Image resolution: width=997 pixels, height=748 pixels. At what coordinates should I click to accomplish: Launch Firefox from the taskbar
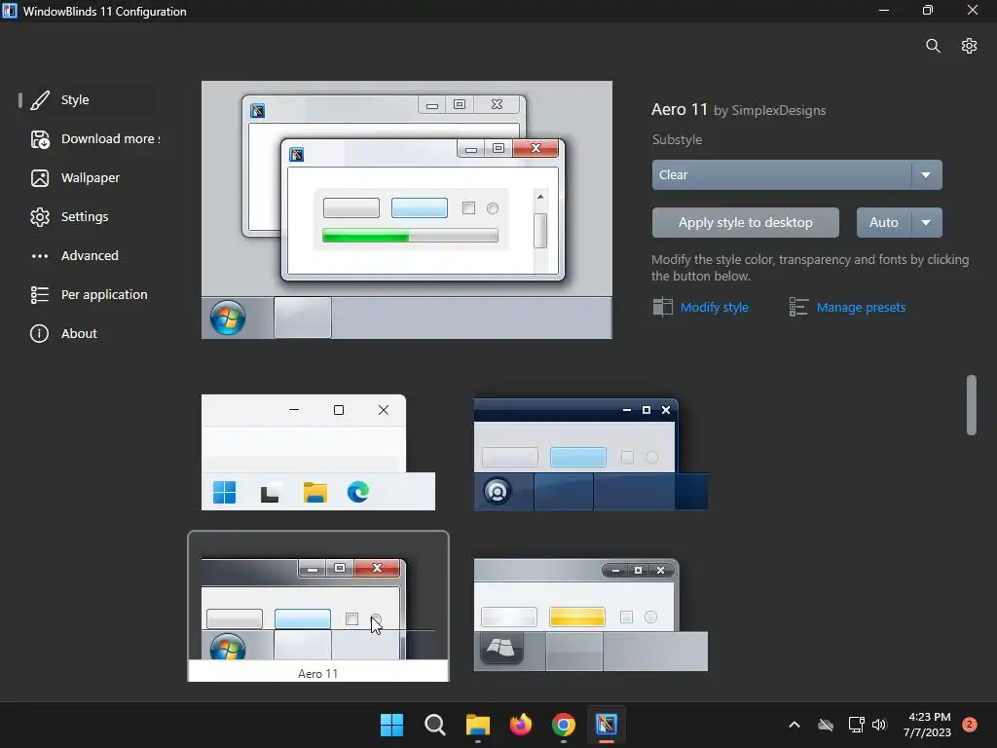(x=521, y=725)
